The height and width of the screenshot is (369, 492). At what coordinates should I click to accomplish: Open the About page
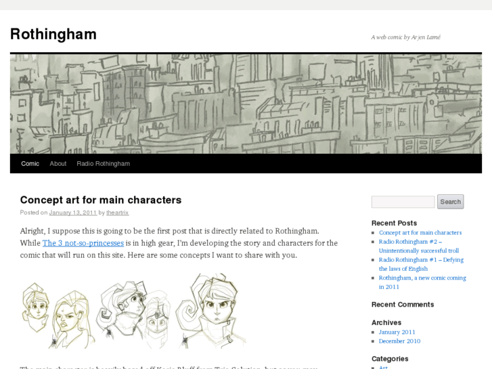pyautogui.click(x=58, y=164)
